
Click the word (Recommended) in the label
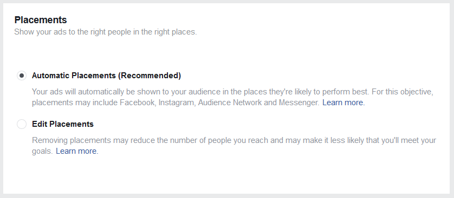[150, 76]
